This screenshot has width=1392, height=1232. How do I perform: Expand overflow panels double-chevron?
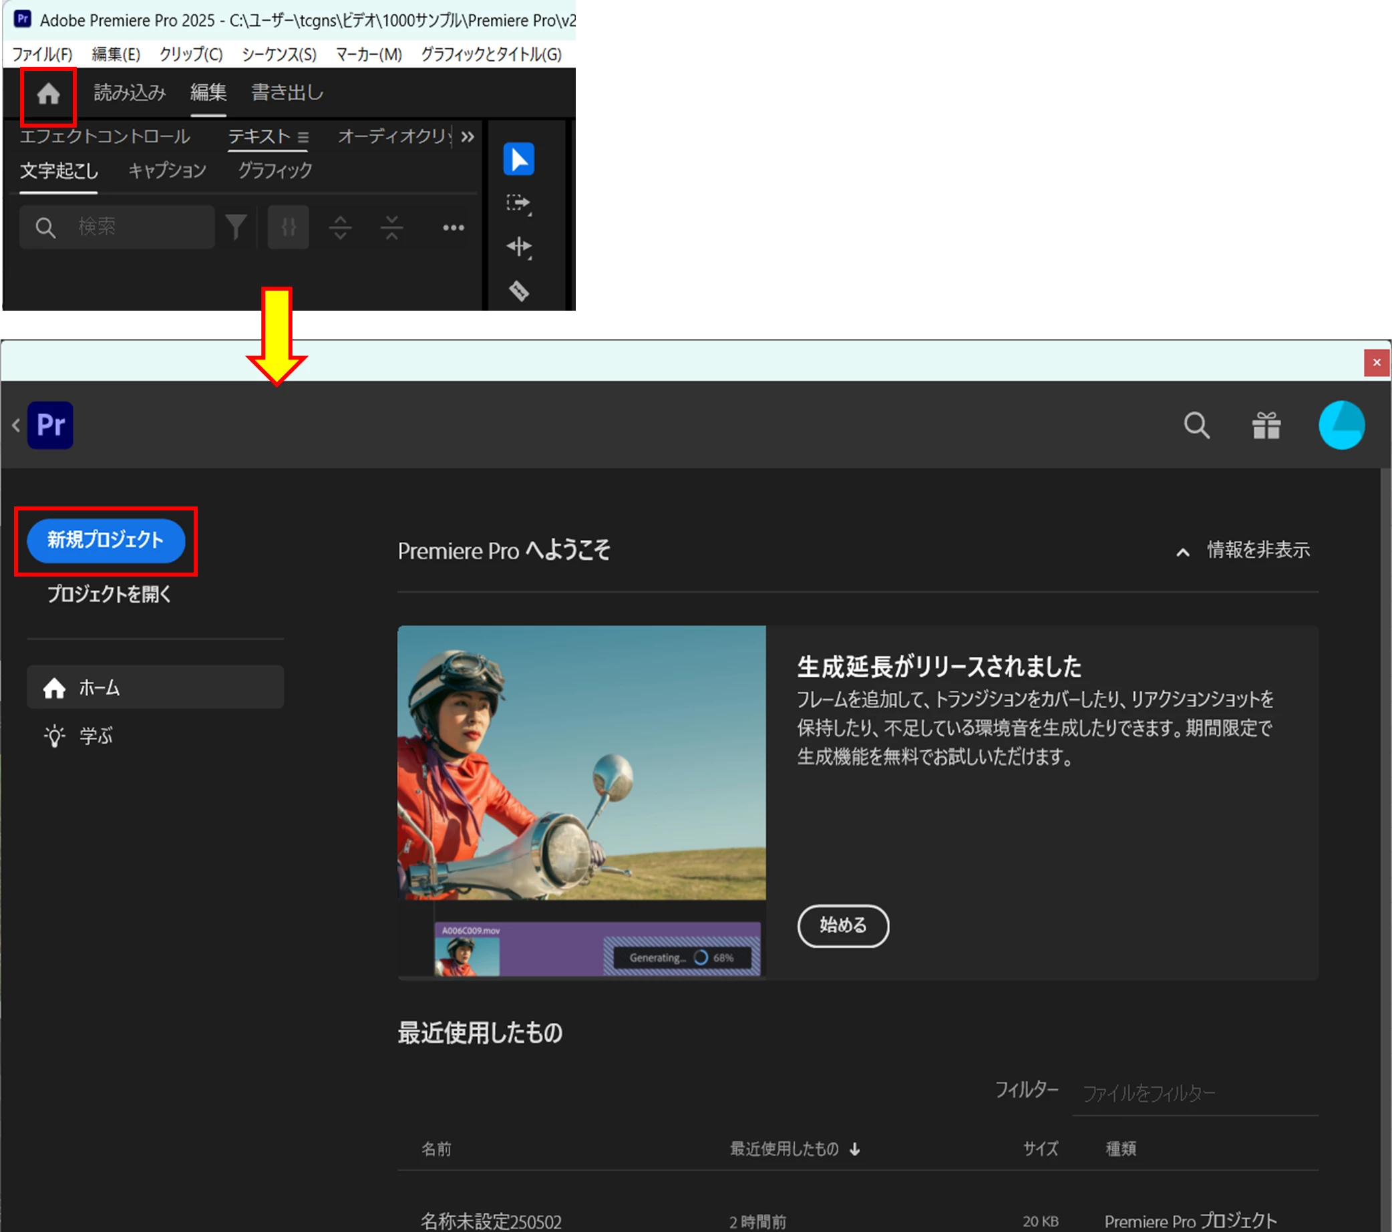tap(467, 137)
